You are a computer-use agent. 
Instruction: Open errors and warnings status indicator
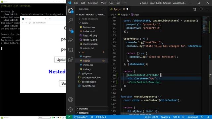coord(101,117)
